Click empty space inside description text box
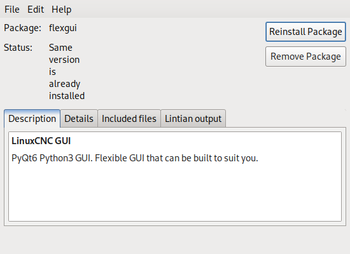Image resolution: width=350 pixels, height=254 pixels. (175, 194)
